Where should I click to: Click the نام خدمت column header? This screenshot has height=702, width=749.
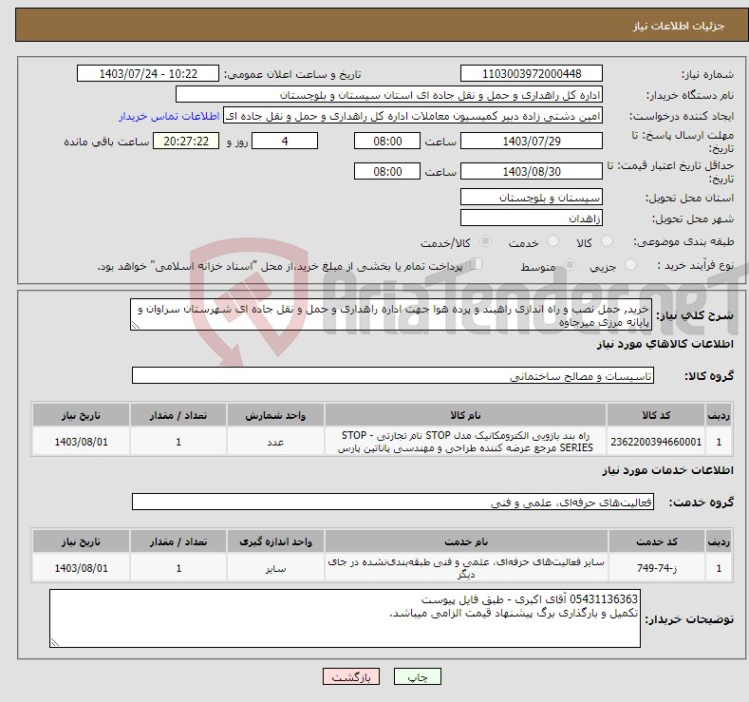466,541
